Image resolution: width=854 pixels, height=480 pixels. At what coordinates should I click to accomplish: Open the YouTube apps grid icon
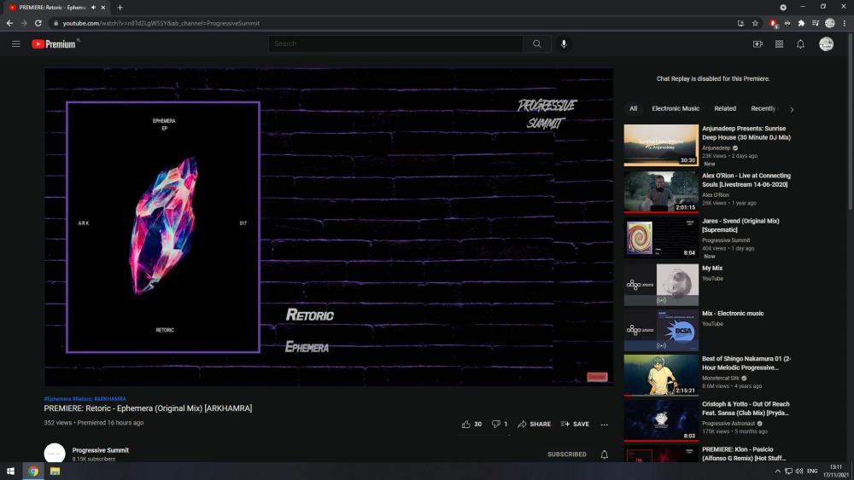(x=779, y=44)
